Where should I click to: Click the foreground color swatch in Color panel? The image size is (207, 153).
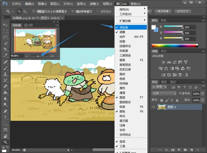(x=153, y=27)
